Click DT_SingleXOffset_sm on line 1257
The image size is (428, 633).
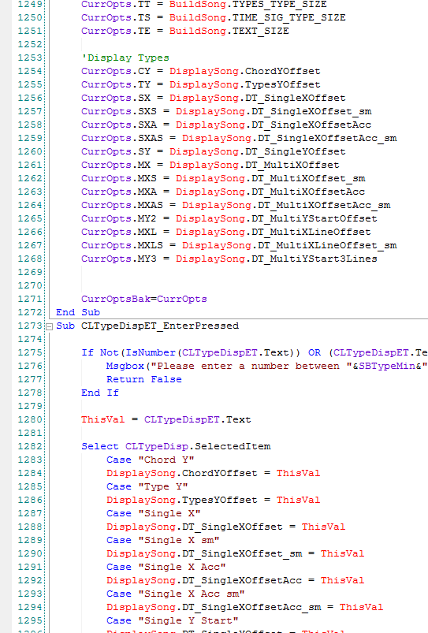pos(311,111)
